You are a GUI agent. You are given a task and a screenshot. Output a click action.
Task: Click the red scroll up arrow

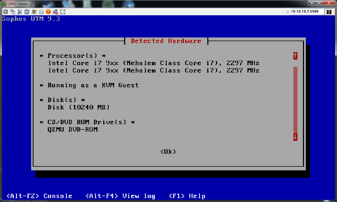click(x=295, y=56)
